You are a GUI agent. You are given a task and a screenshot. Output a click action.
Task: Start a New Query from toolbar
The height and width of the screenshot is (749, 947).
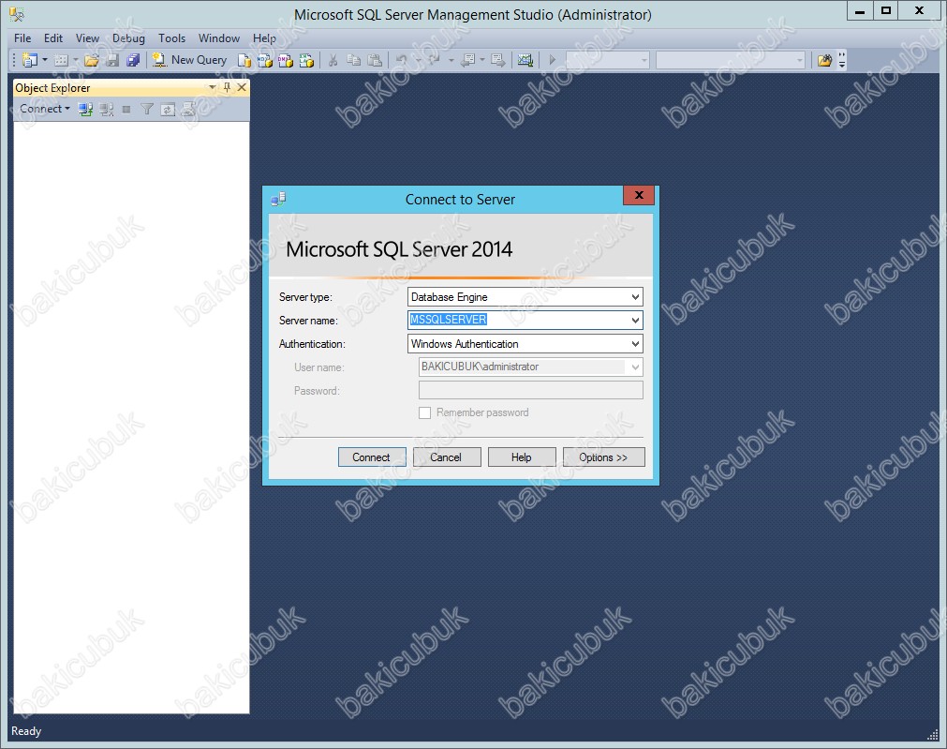tap(189, 60)
